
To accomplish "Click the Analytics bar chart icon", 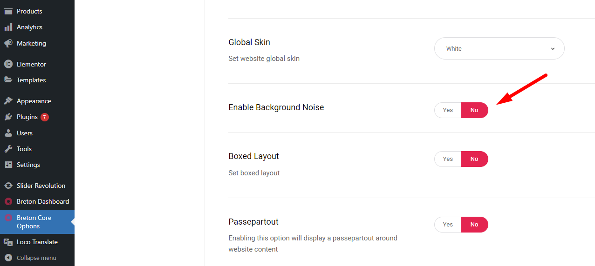I will pos(8,27).
